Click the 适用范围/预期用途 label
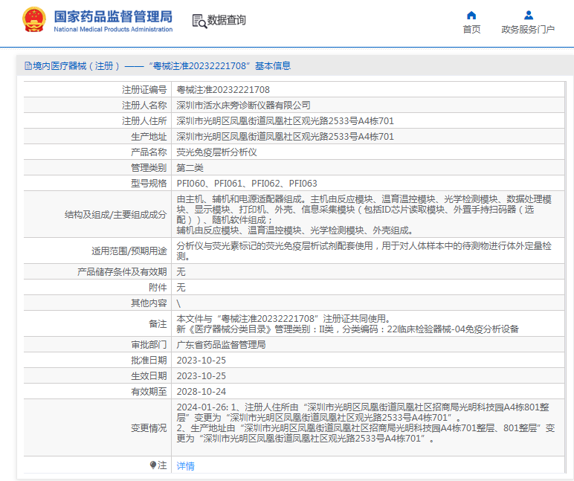The image size is (574, 481). [129, 251]
